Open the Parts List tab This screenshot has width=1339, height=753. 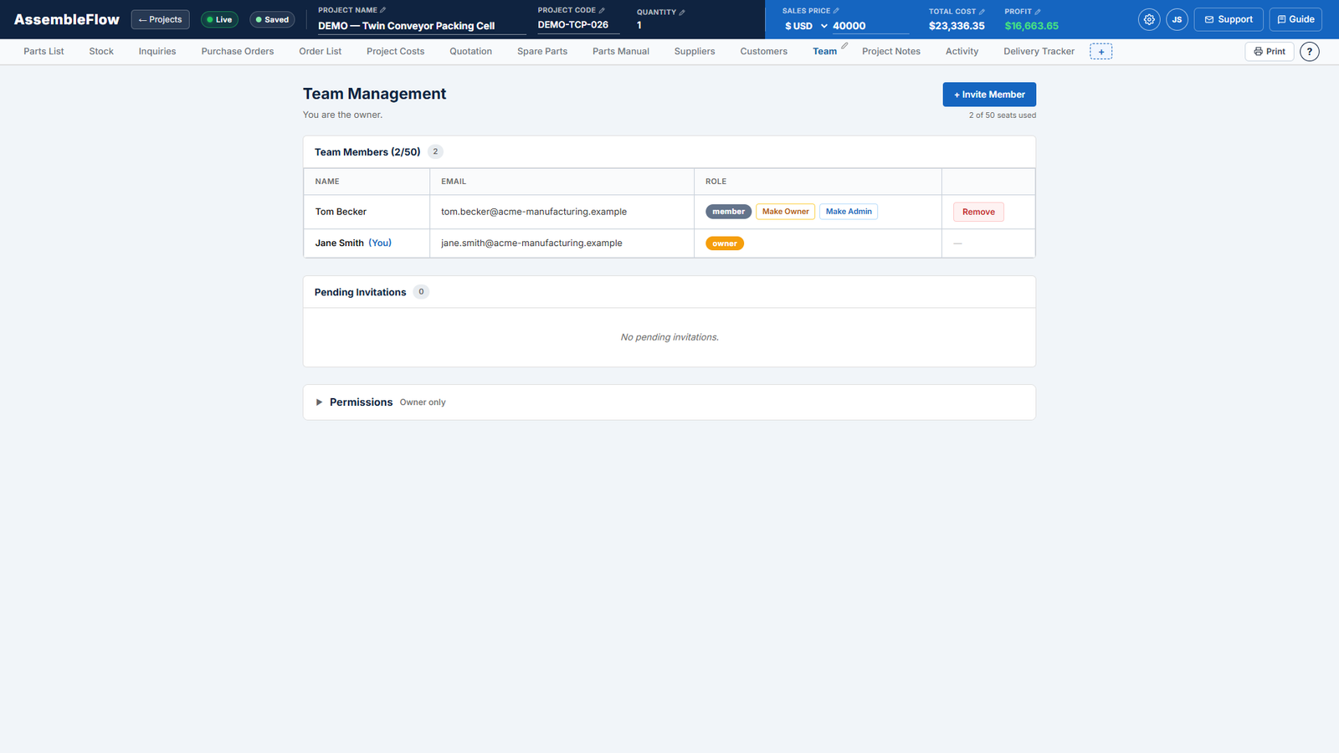44,52
